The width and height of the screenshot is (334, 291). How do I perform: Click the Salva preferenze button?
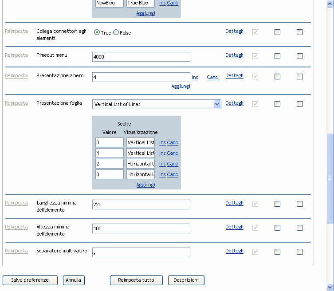(31, 280)
